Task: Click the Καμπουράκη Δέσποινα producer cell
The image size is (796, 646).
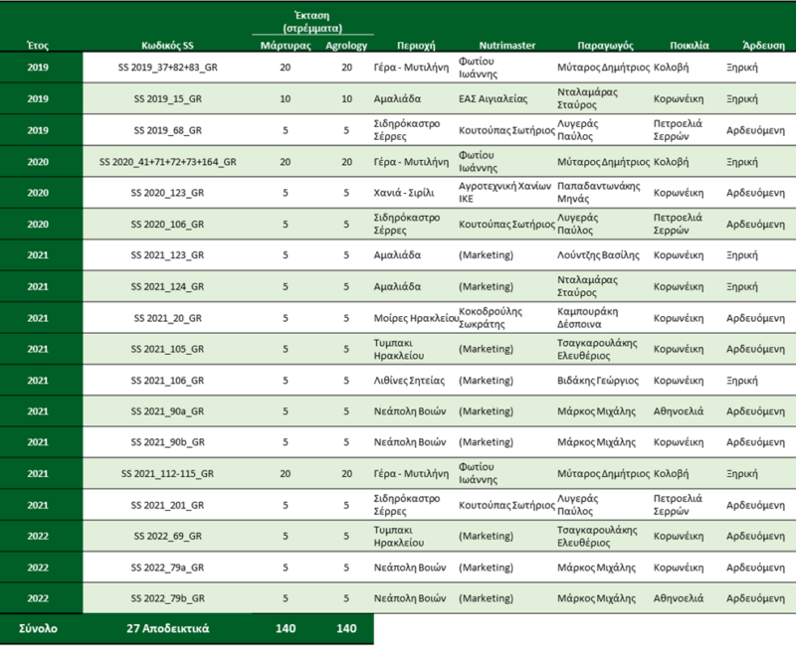Action: 598,318
